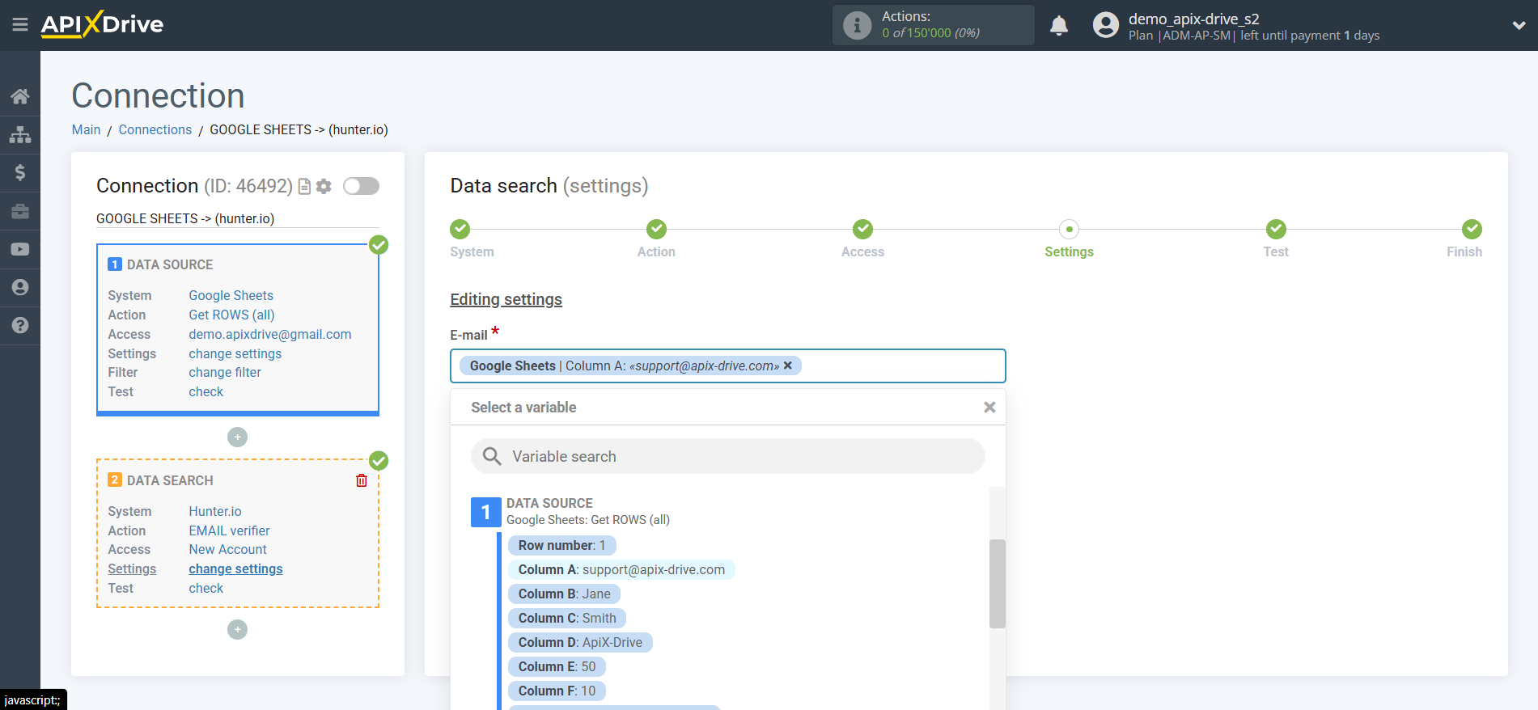Remove the Column A email variable tag
The width and height of the screenshot is (1538, 710).
click(x=788, y=366)
